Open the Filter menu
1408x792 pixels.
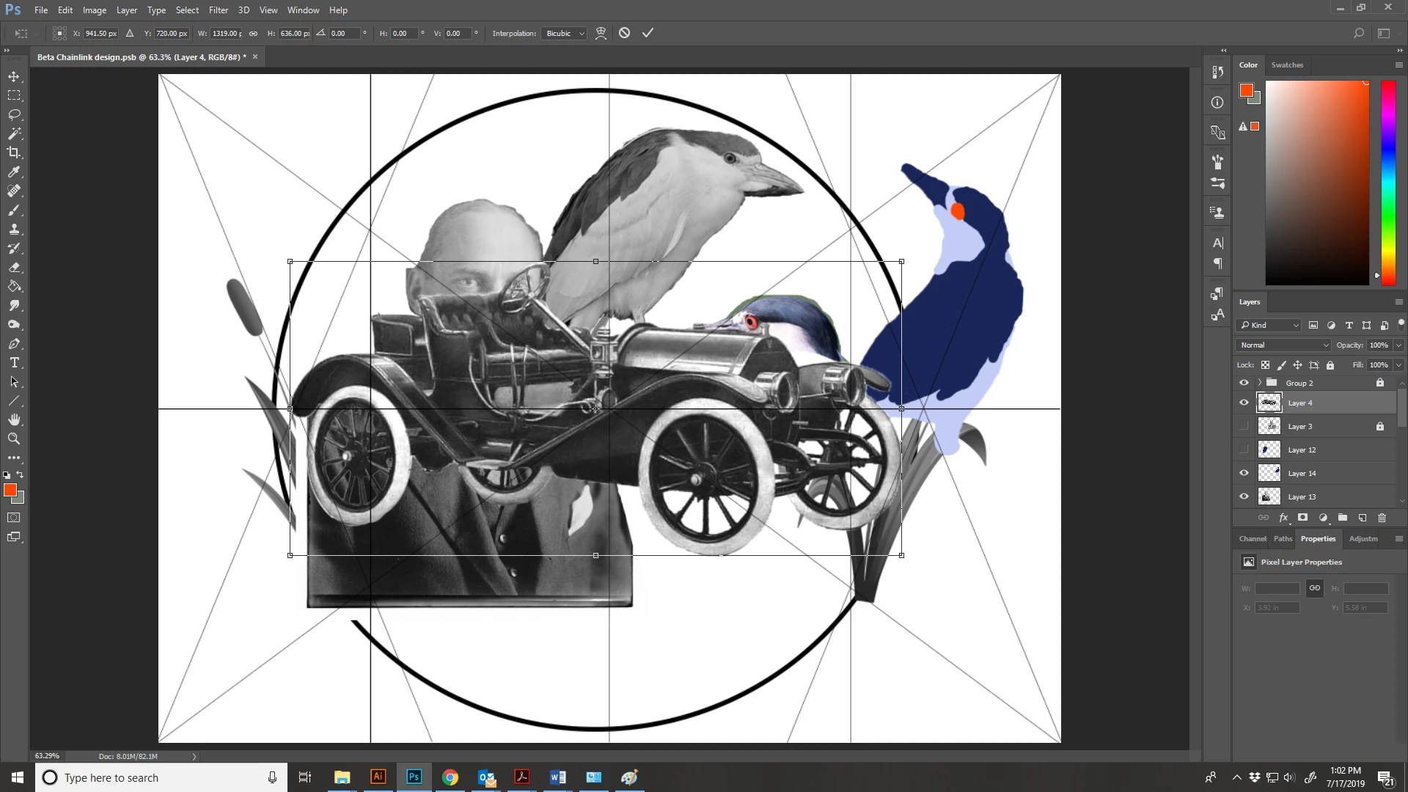218,10
